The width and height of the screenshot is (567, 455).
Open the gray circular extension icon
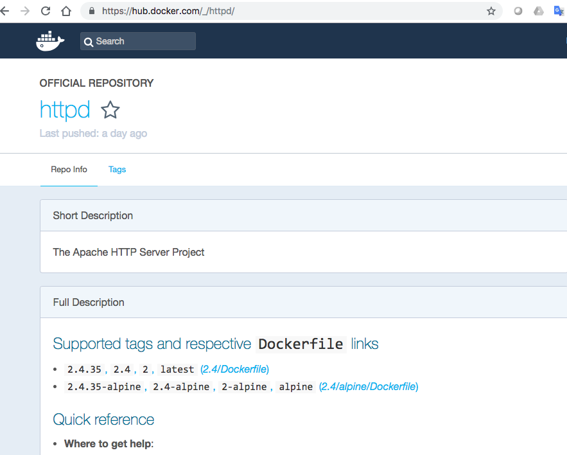518,11
